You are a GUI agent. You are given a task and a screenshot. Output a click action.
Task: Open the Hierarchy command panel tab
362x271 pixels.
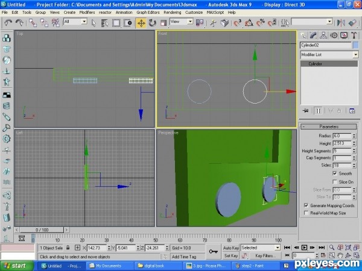pos(323,36)
